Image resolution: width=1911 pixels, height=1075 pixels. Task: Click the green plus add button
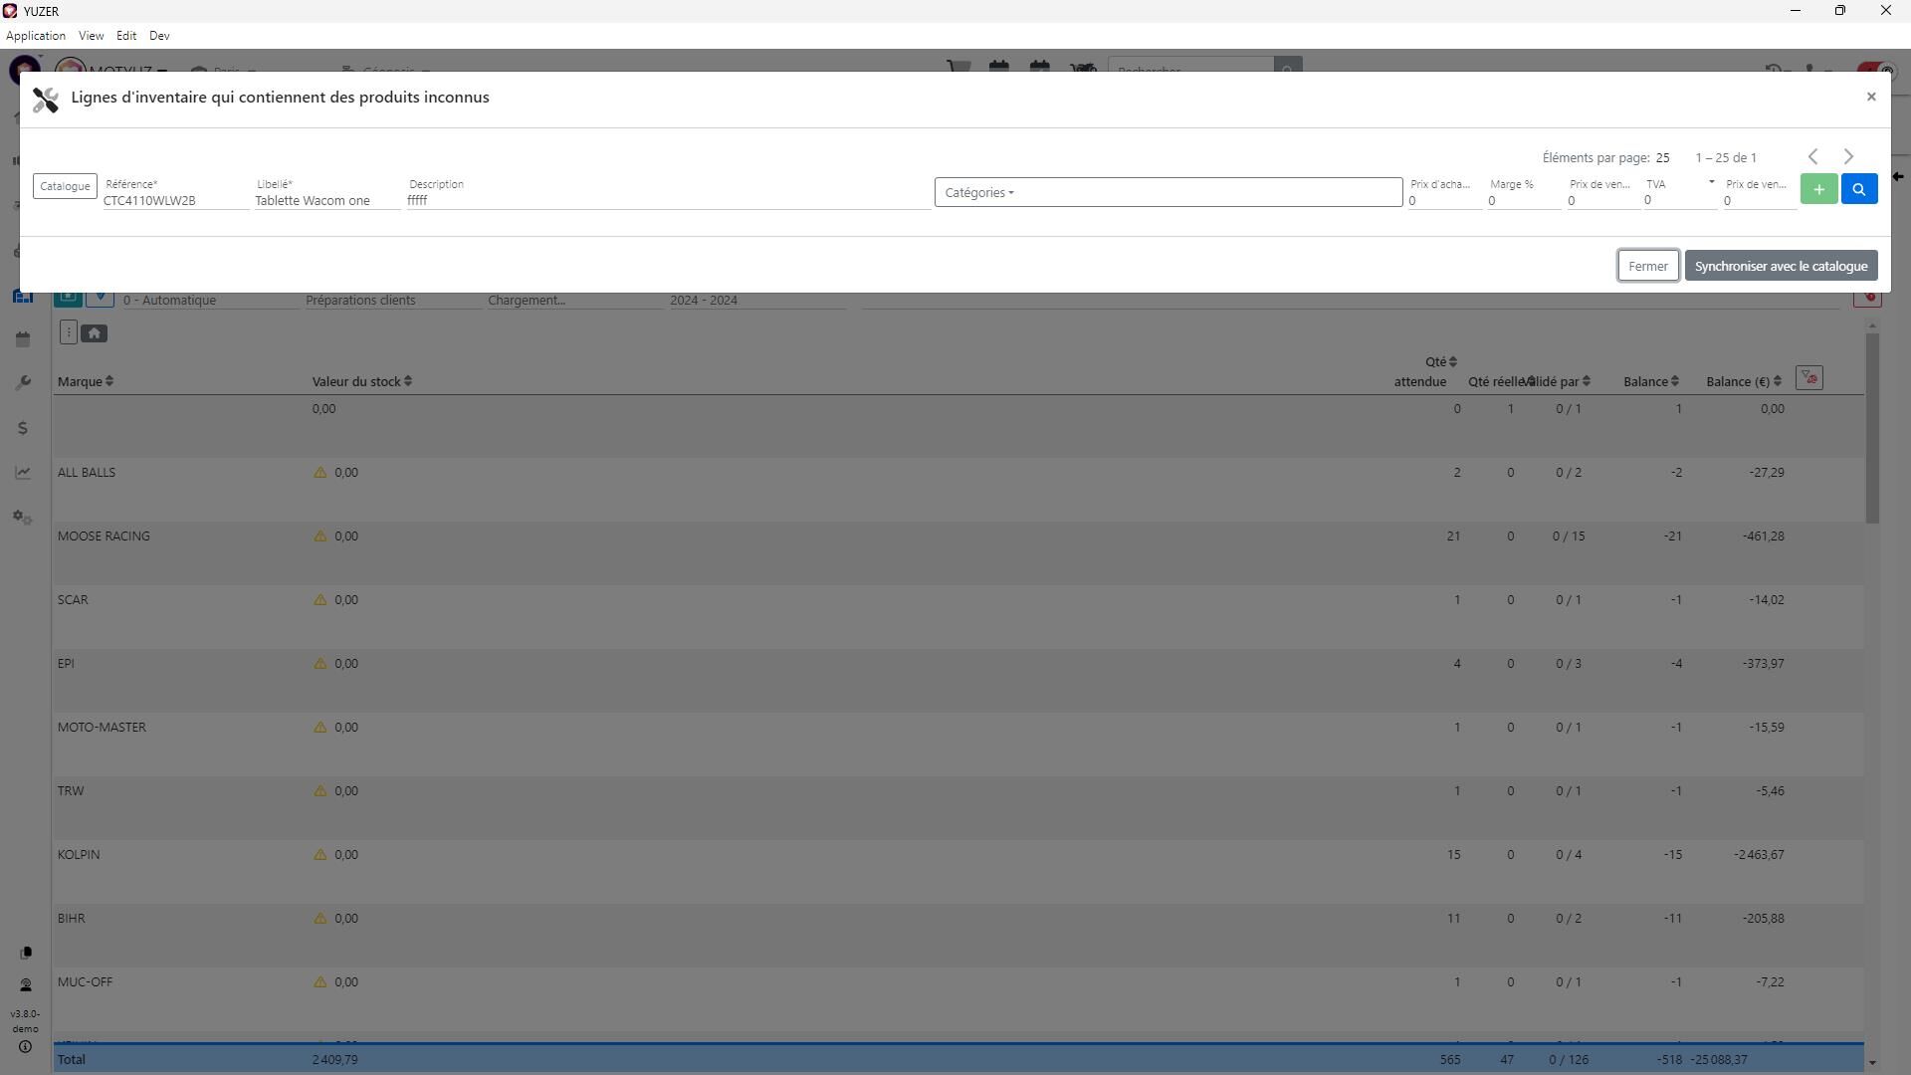[1818, 189]
